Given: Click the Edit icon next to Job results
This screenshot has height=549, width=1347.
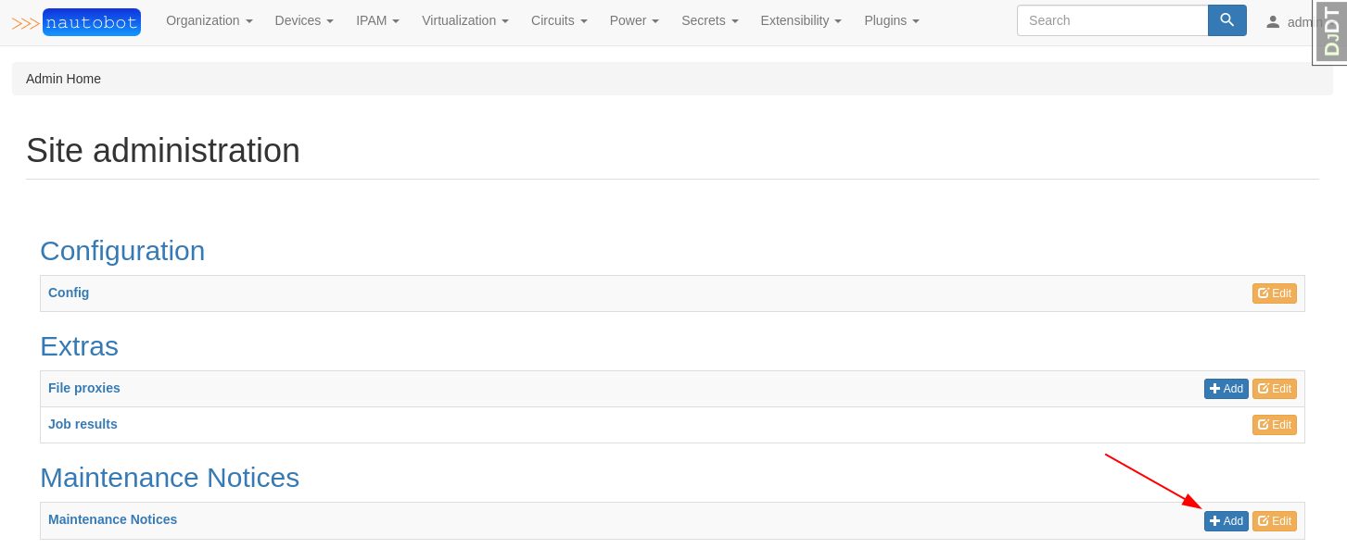Looking at the screenshot, I should click(1275, 424).
